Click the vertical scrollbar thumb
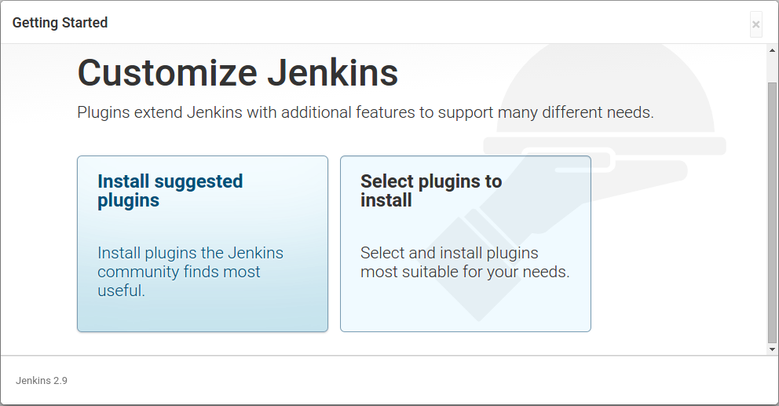The height and width of the screenshot is (406, 779). pyautogui.click(x=772, y=213)
